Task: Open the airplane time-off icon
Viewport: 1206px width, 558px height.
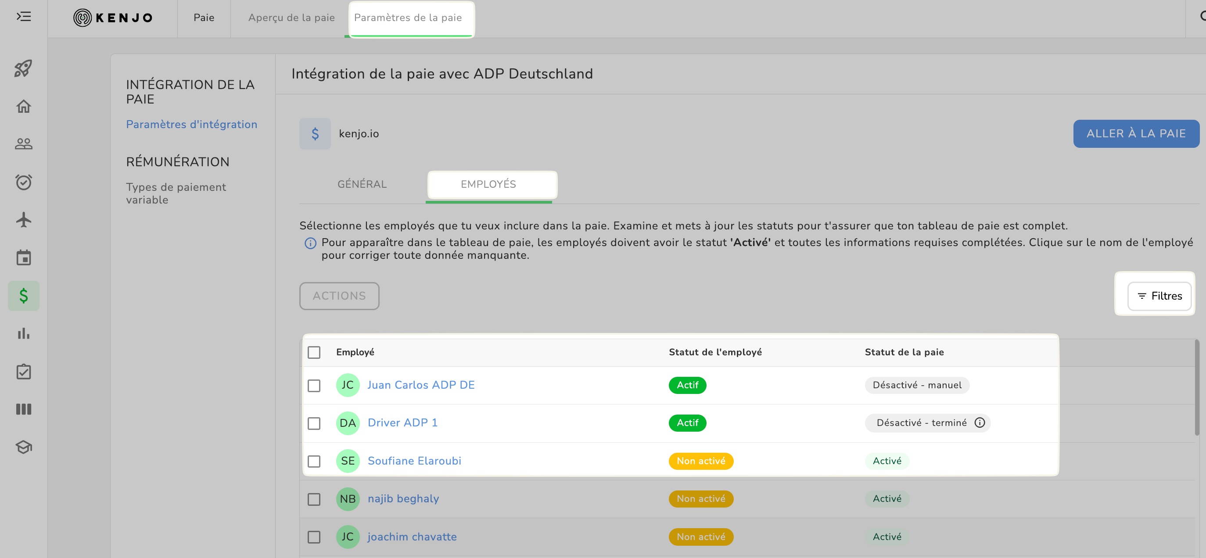Action: click(x=23, y=219)
